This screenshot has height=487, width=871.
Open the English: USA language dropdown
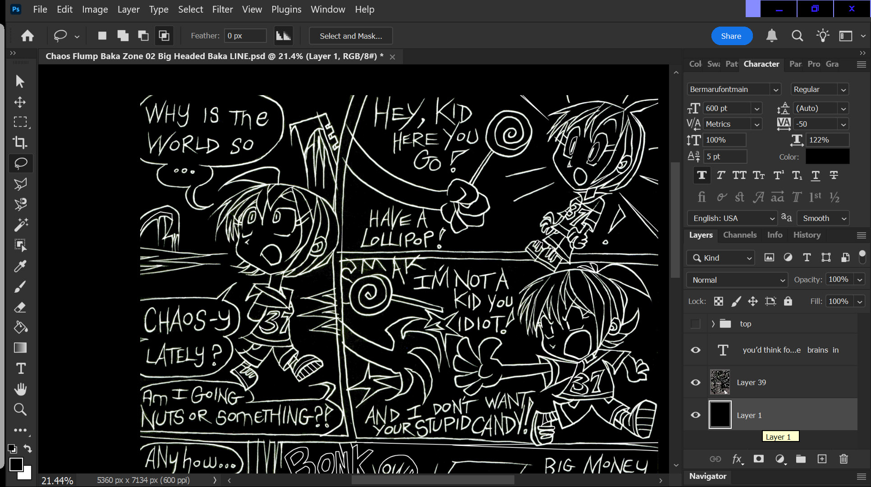pyautogui.click(x=733, y=218)
